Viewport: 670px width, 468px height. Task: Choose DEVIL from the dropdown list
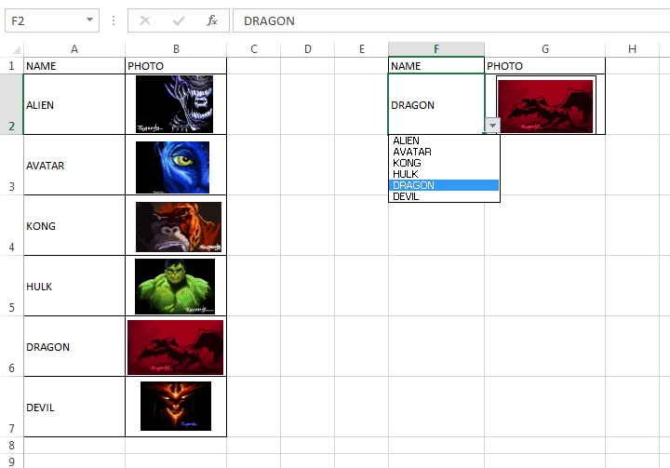coord(444,196)
